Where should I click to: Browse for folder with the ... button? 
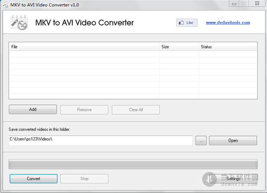(201, 141)
